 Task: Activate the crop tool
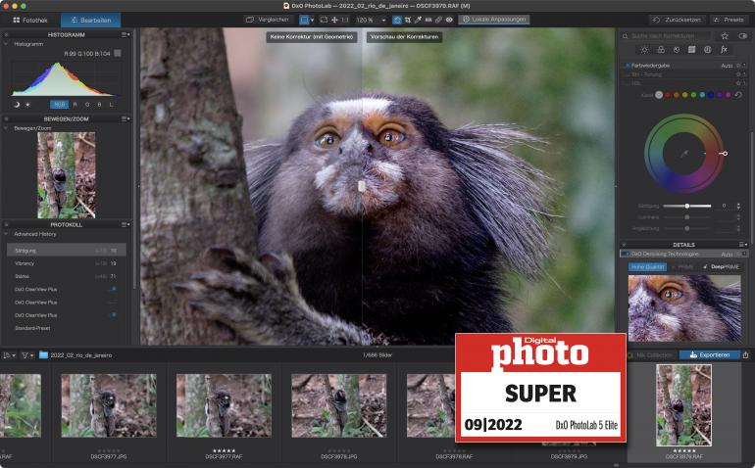(408, 21)
